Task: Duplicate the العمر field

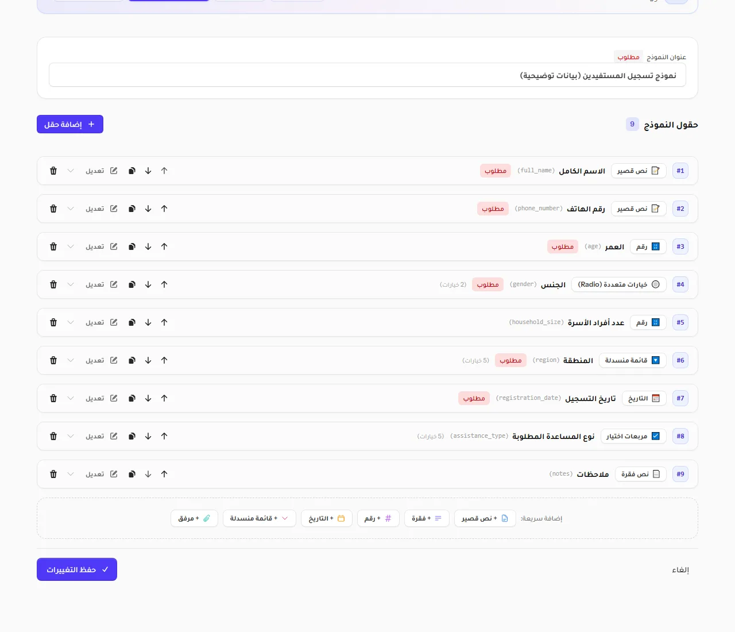Action: (x=132, y=246)
